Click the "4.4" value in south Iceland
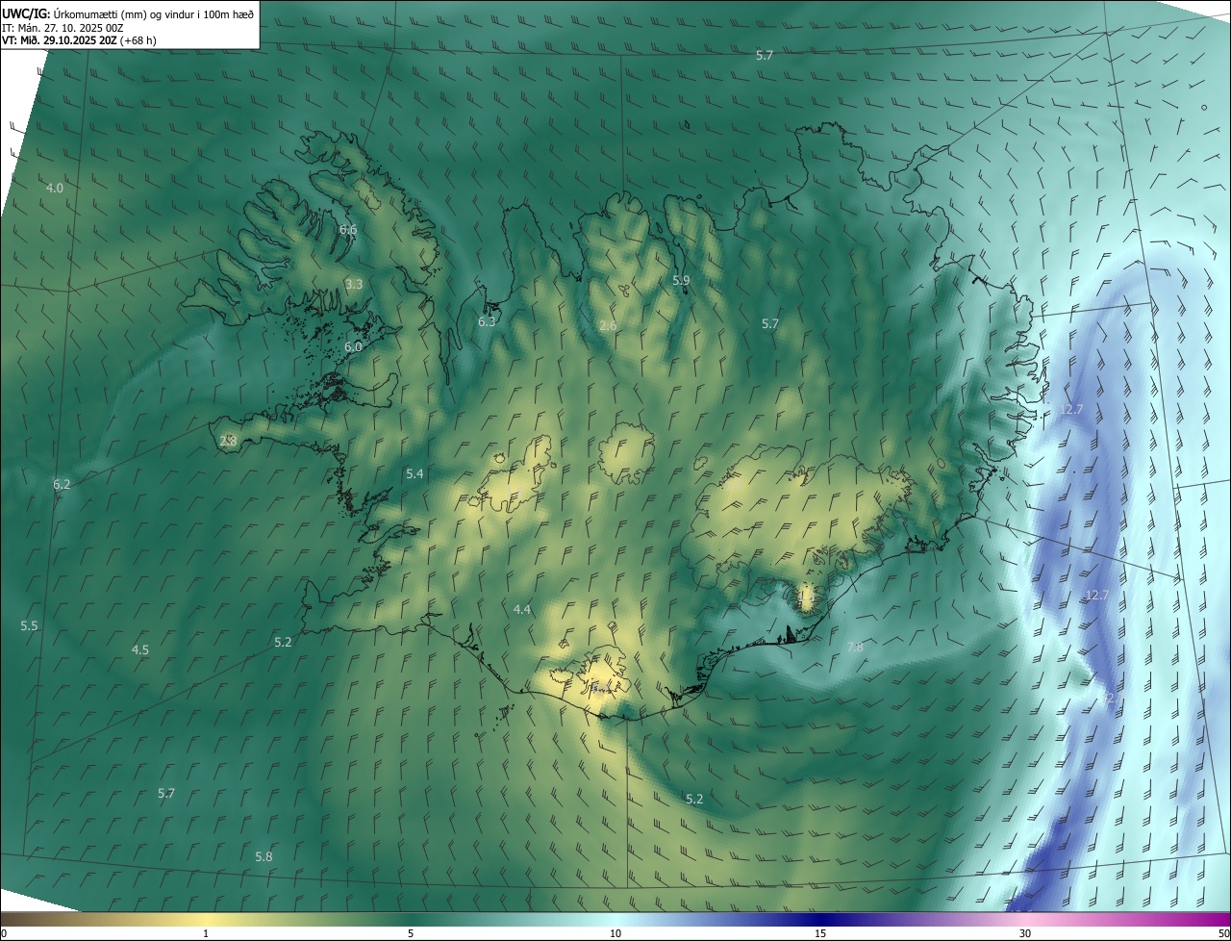Image resolution: width=1231 pixels, height=941 pixels. click(x=522, y=609)
